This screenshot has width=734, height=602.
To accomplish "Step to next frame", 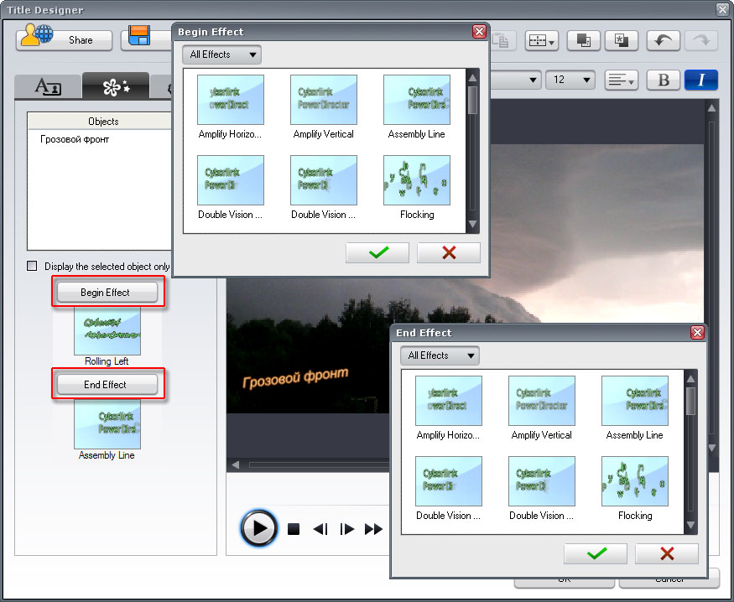I will tap(347, 529).
